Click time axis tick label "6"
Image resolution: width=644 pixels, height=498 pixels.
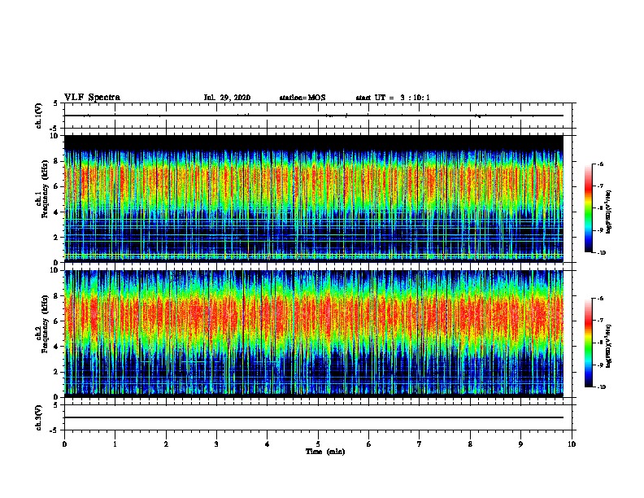(369, 444)
